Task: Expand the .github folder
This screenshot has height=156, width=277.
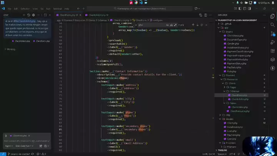Action: click(x=228, y=23)
